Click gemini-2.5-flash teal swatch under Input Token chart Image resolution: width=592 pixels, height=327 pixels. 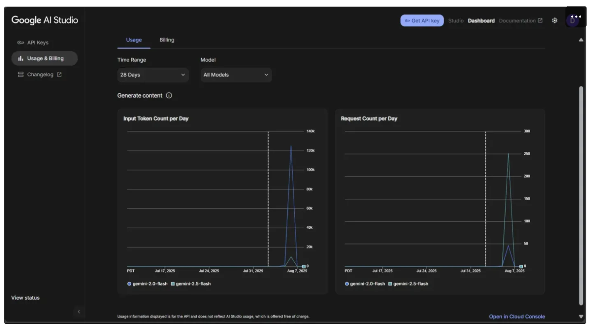point(173,284)
